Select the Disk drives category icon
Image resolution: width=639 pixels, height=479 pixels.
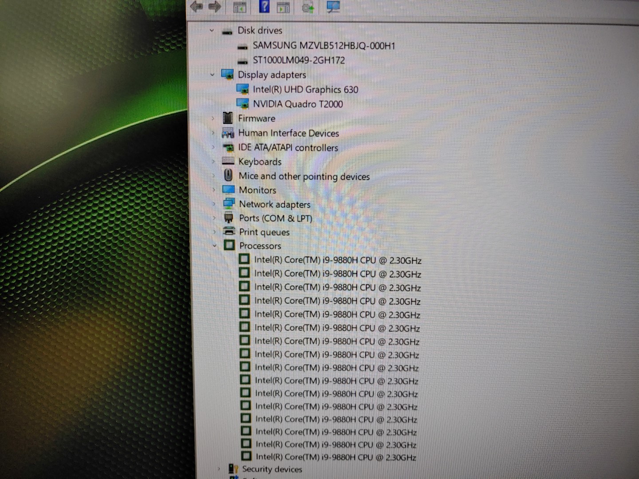(227, 31)
